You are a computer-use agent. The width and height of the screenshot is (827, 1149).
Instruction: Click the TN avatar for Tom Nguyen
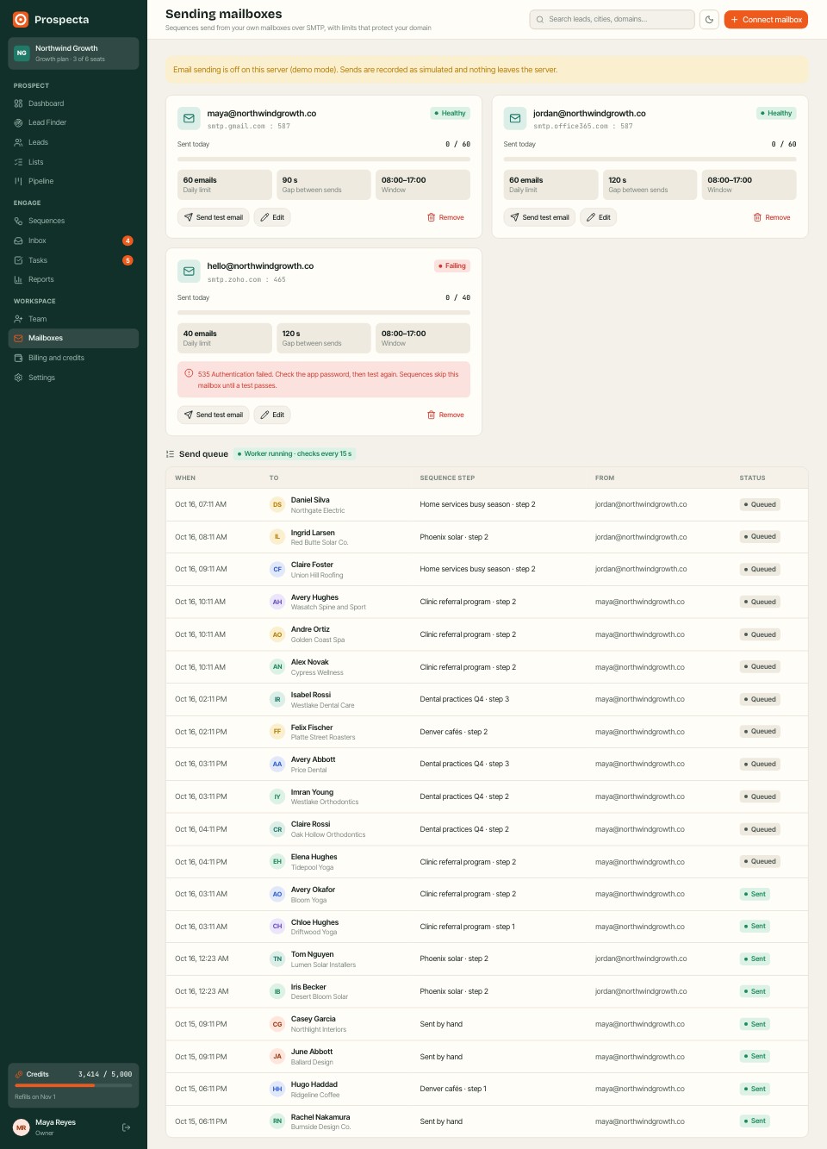point(277,959)
